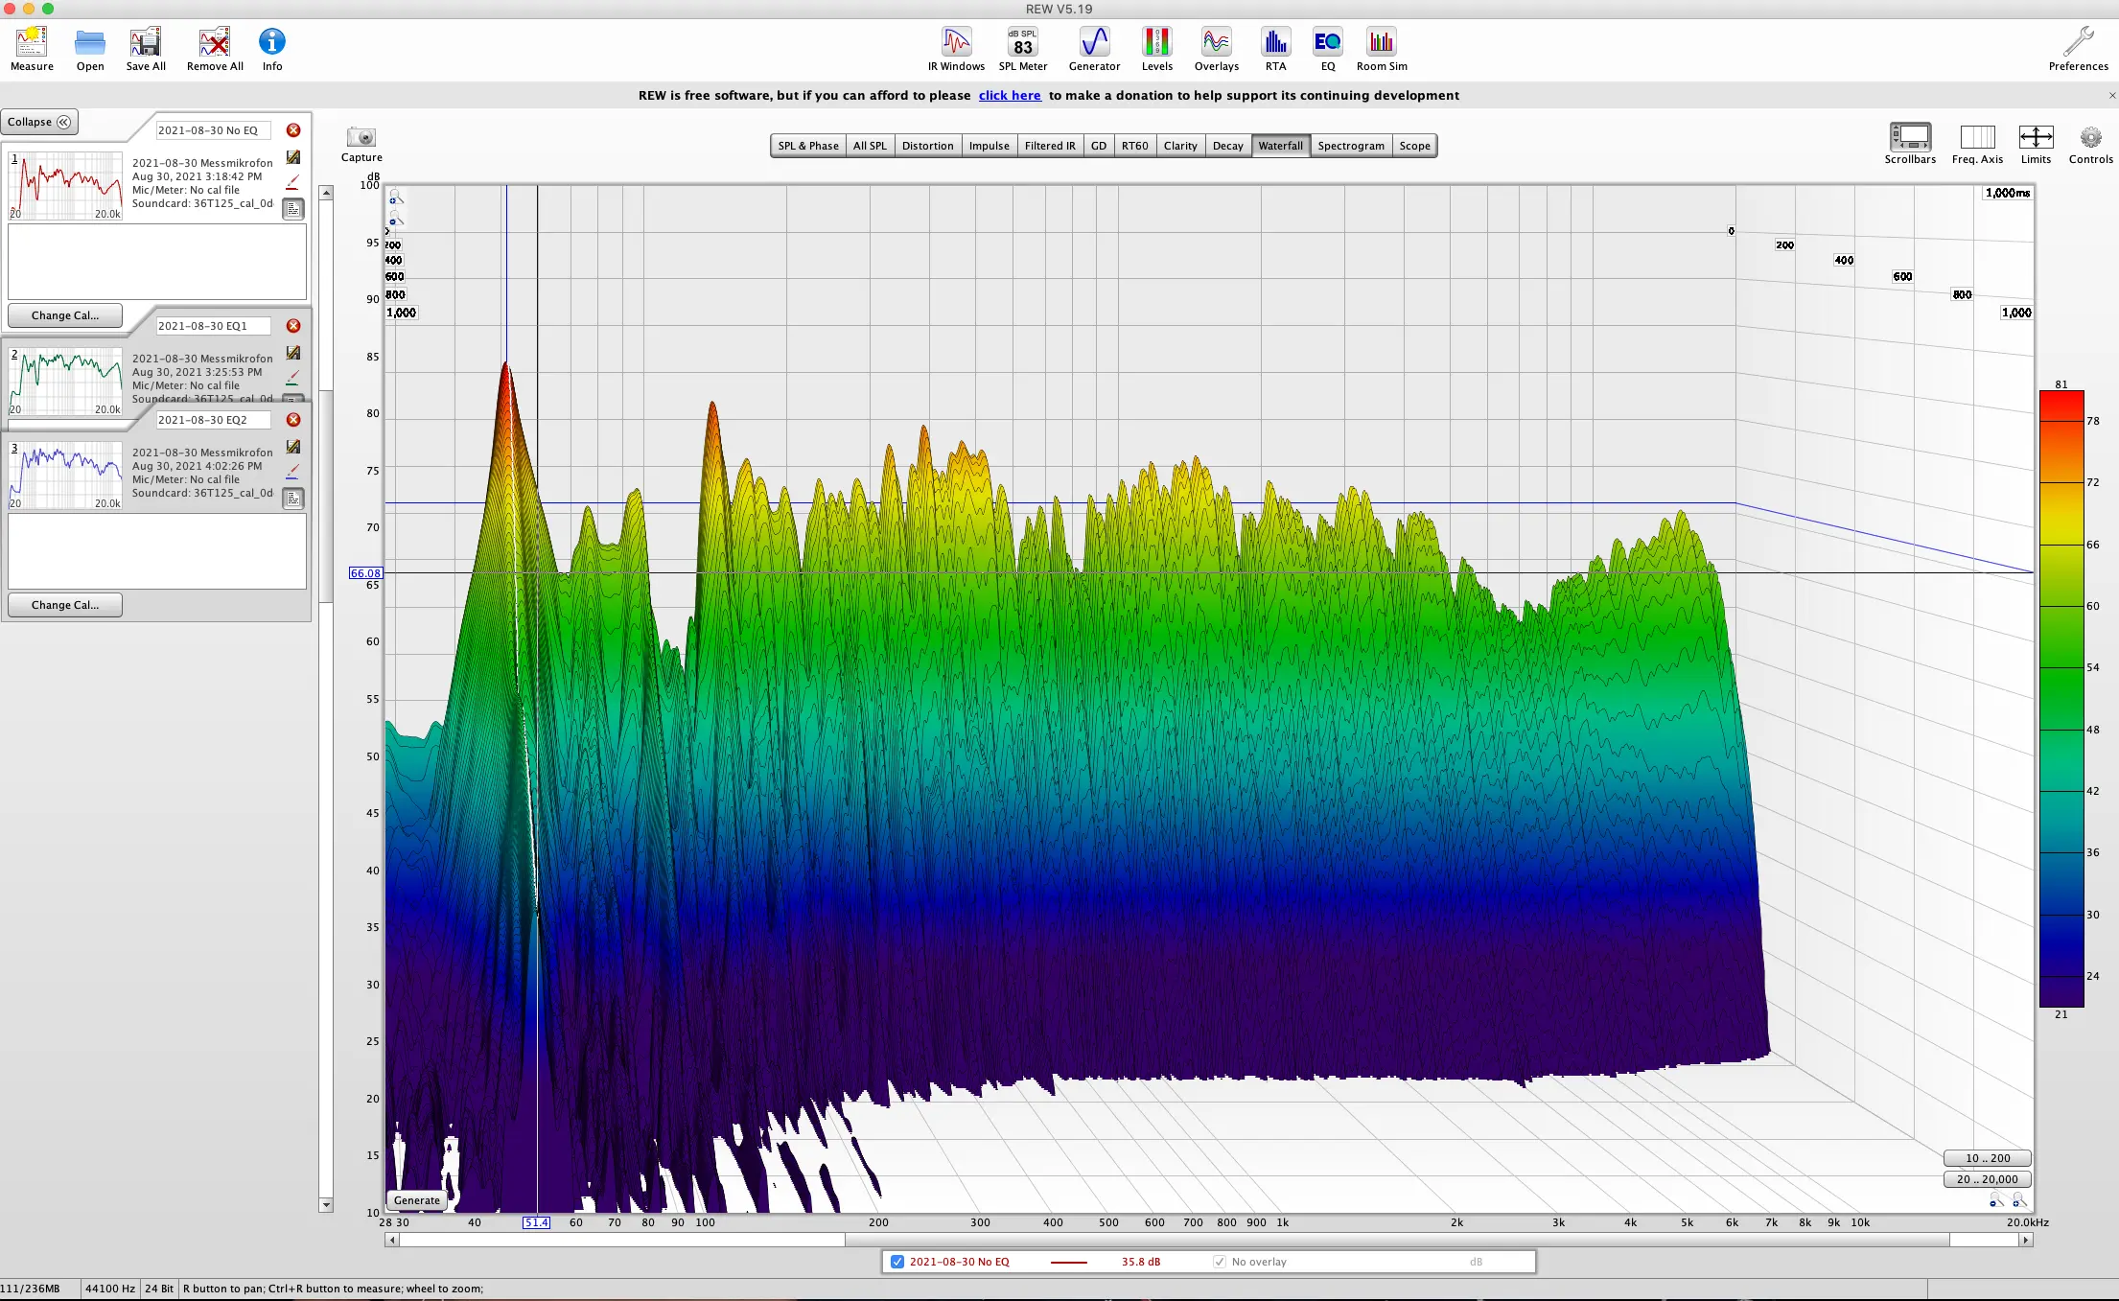2119x1301 pixels.
Task: Open graph Controls gear
Action: (x=2090, y=137)
